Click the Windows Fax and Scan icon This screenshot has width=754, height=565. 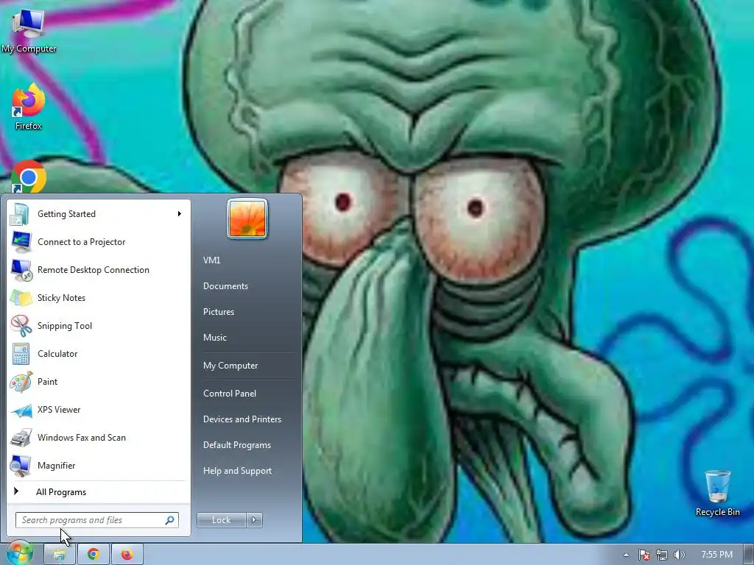21,438
